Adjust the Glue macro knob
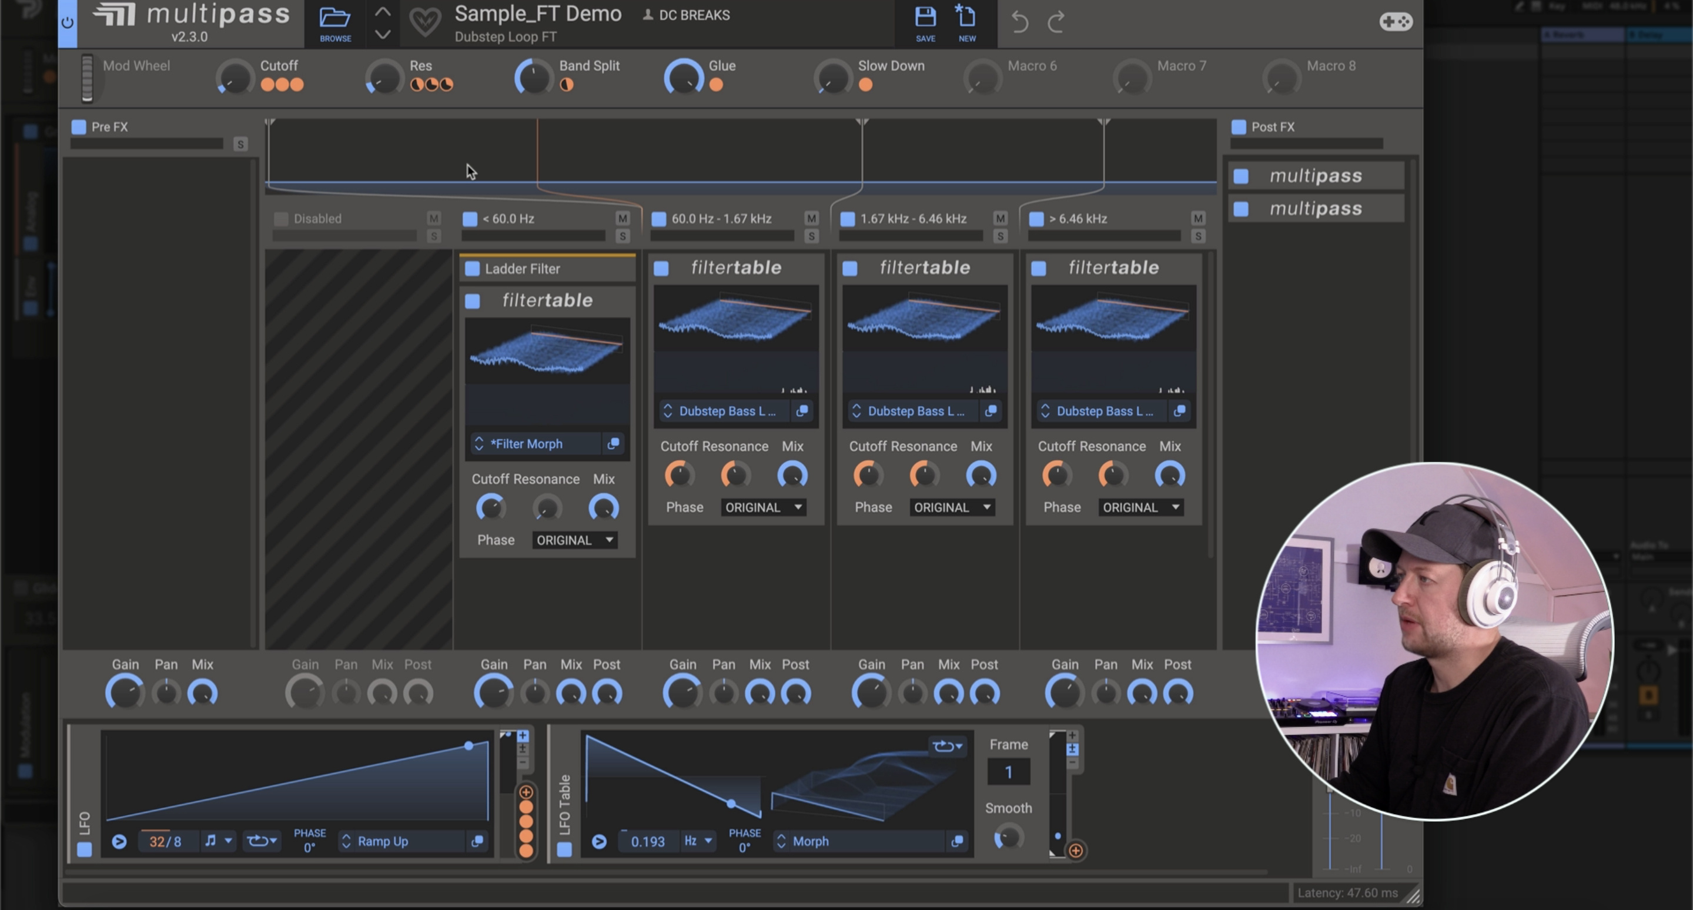The width and height of the screenshot is (1693, 910). click(x=684, y=78)
